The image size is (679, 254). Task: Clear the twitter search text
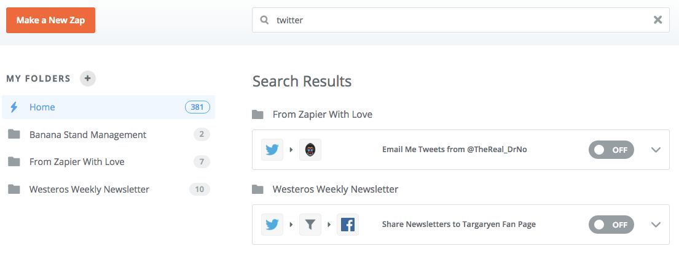click(657, 20)
